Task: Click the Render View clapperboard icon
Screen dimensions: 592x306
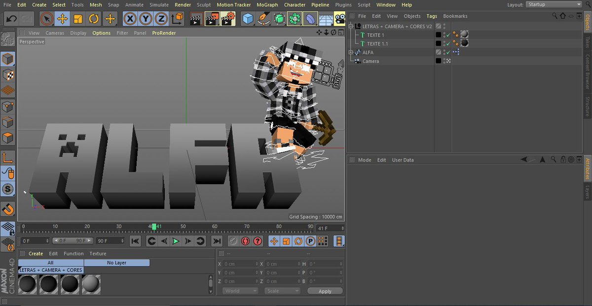Action: (x=196, y=19)
